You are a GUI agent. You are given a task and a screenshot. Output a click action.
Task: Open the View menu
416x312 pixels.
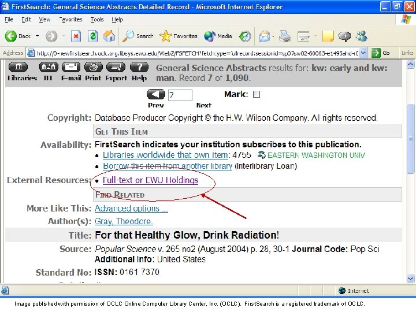pyautogui.click(x=44, y=20)
